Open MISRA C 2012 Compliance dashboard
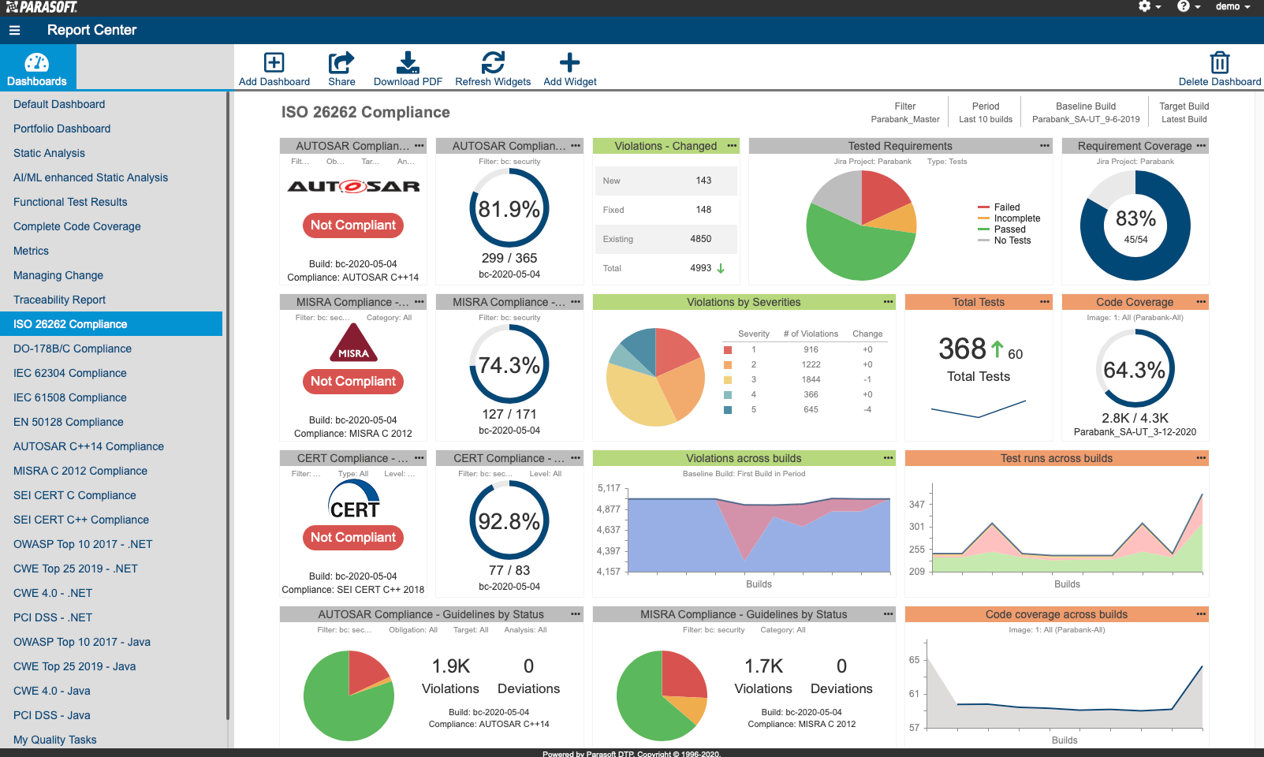Screen dimensions: 1264x757 80,471
